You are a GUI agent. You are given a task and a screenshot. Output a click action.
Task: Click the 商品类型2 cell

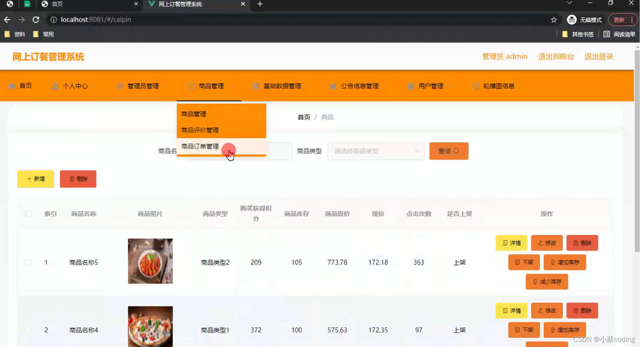215,262
